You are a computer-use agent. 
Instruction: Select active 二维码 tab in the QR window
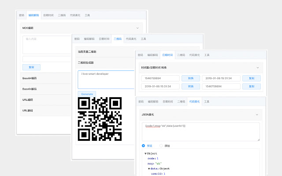[118, 39]
